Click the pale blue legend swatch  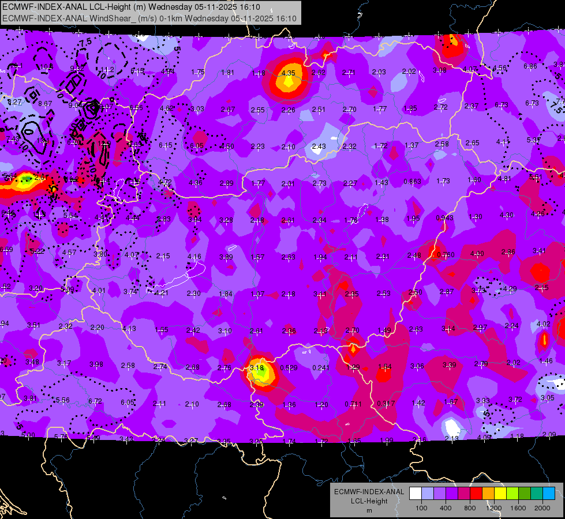[428, 494]
